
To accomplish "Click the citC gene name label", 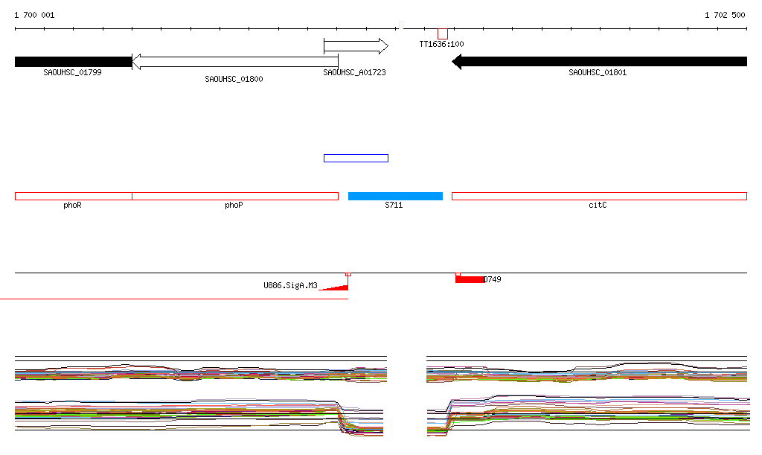I will pyautogui.click(x=598, y=205).
